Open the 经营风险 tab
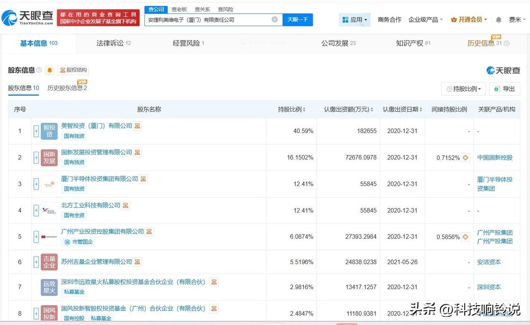The width and height of the screenshot is (530, 325). coord(188,43)
